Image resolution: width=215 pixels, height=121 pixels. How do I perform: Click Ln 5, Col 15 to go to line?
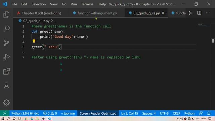point(130,113)
